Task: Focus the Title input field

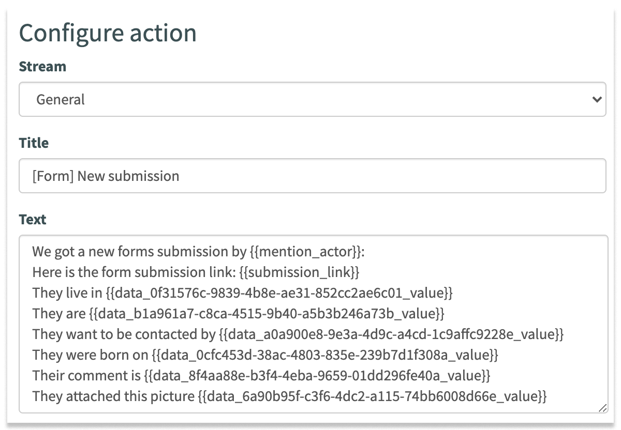Action: click(x=310, y=176)
